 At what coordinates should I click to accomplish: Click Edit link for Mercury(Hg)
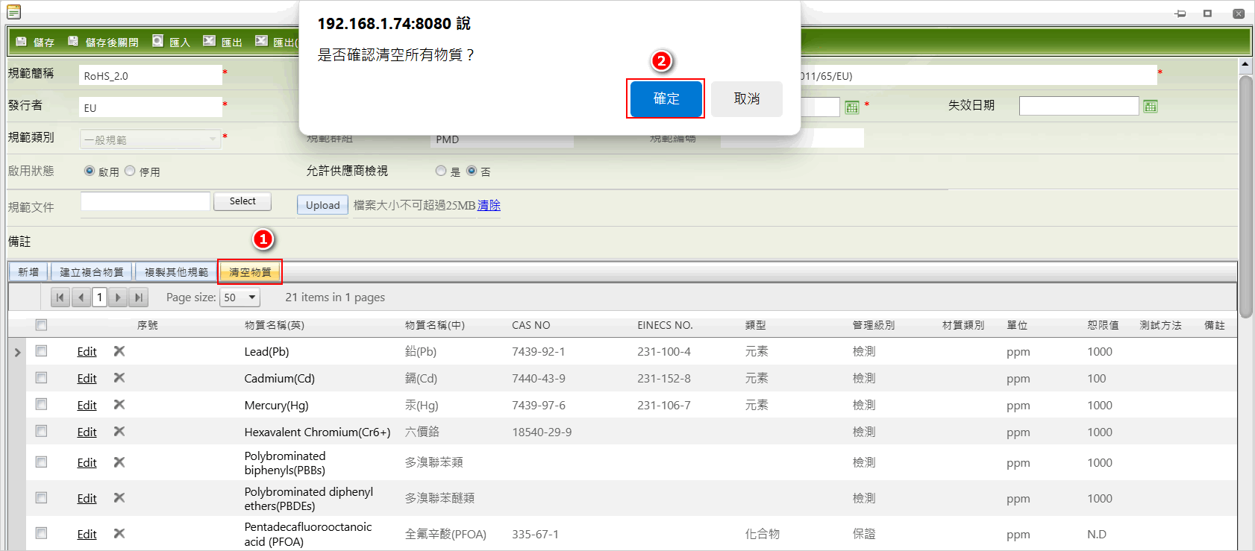tap(87, 406)
